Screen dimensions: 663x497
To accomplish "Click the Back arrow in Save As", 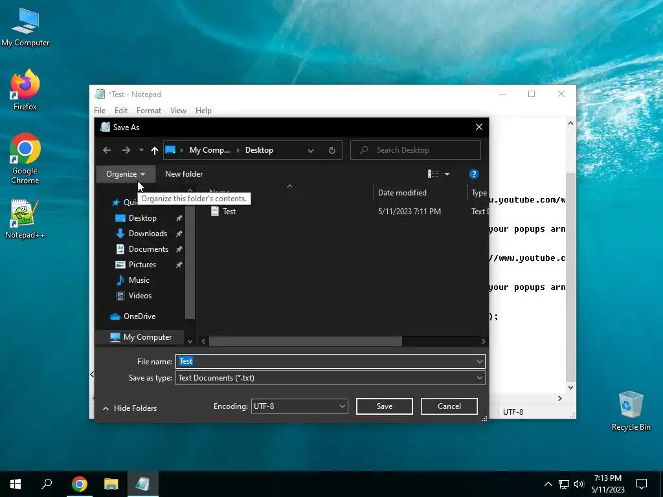I will tap(107, 150).
